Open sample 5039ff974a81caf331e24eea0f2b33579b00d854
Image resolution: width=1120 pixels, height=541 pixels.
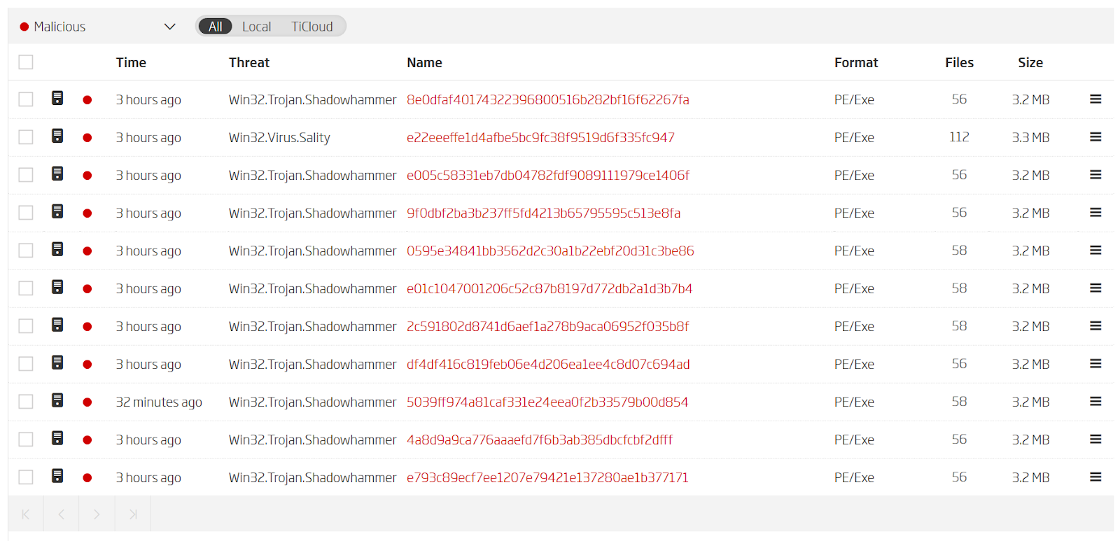(547, 402)
